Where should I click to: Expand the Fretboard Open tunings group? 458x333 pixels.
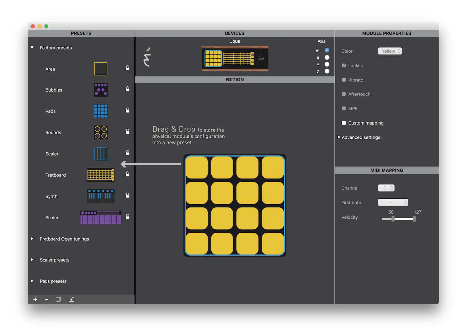32,239
